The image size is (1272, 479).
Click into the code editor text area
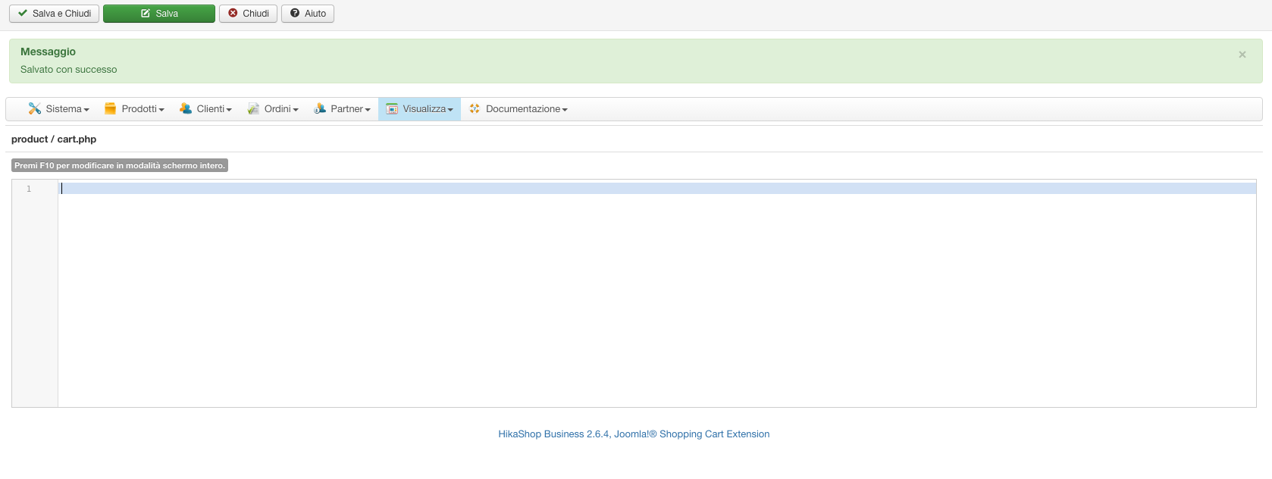[x=656, y=293]
